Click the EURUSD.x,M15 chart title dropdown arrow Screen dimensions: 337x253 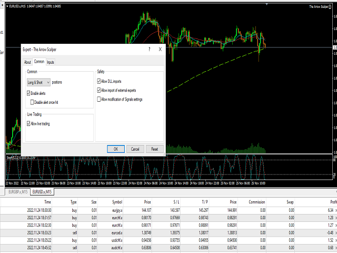7,6
